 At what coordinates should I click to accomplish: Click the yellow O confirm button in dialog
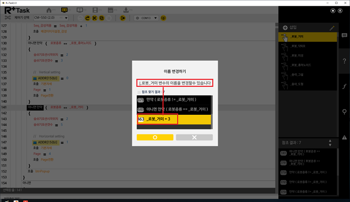[x=155, y=137]
